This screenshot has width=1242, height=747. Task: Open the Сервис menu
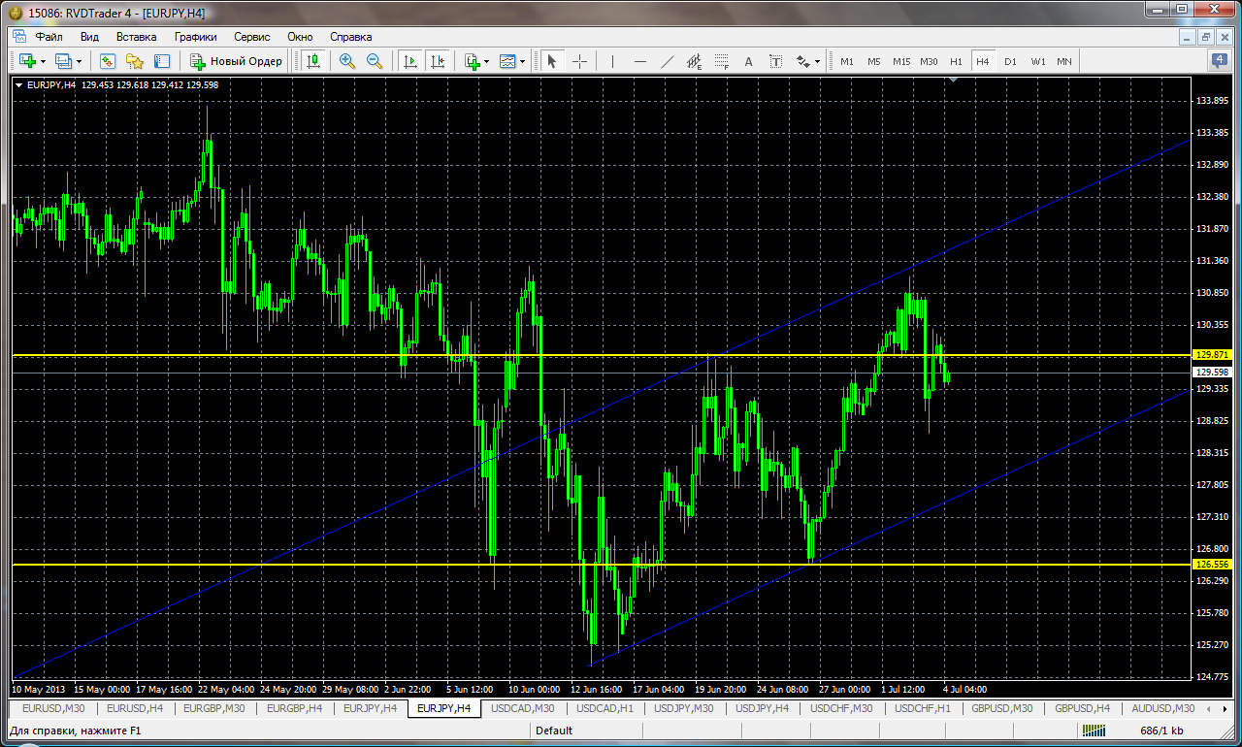click(x=252, y=37)
